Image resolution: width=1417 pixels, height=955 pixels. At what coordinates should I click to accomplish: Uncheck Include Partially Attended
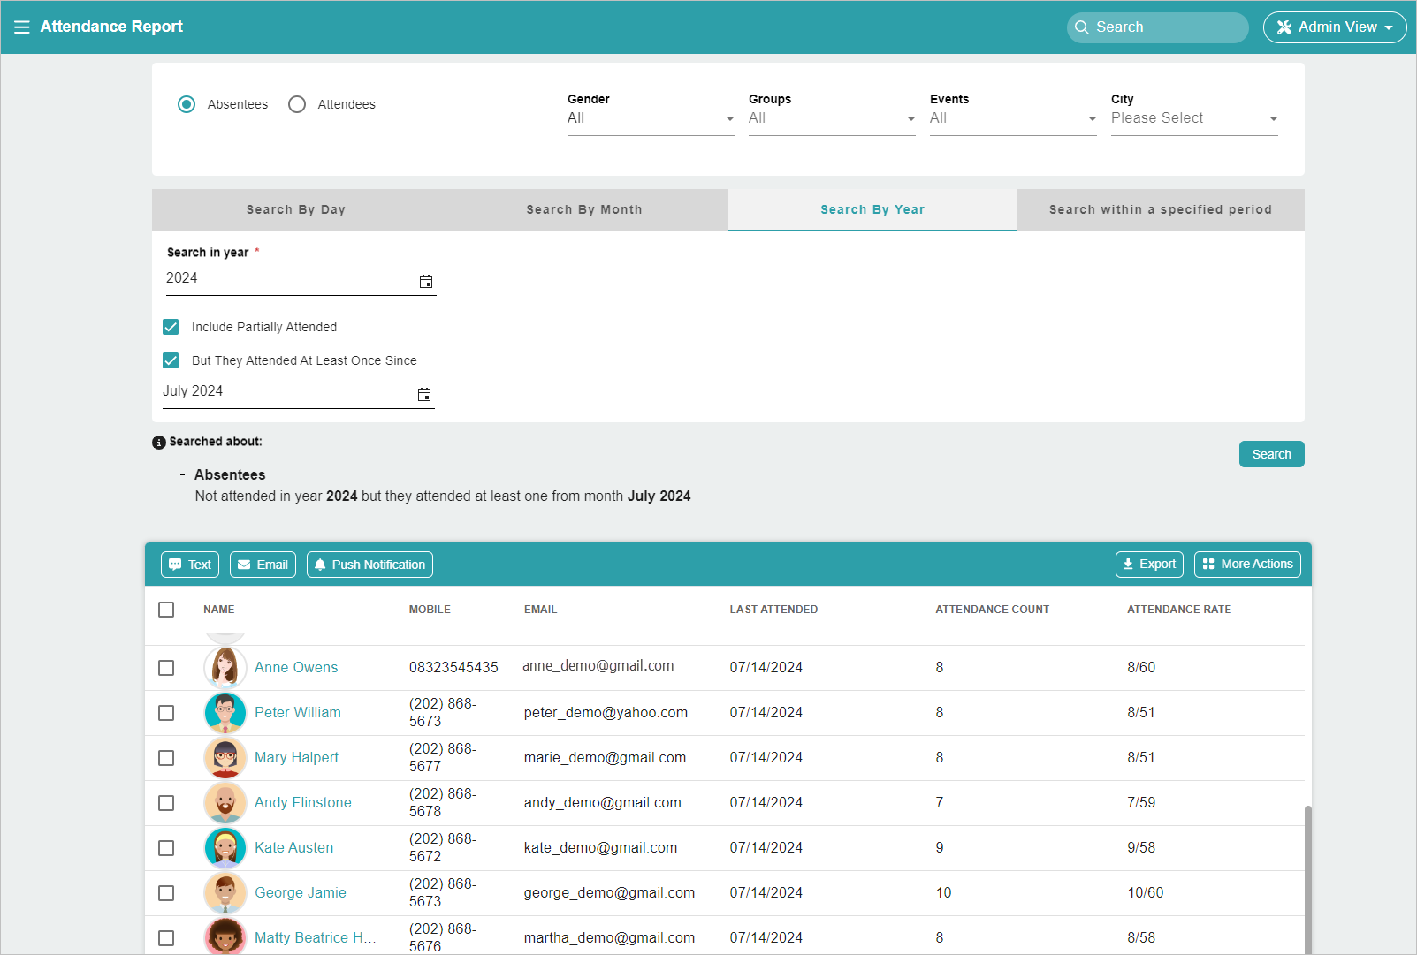pos(171,327)
